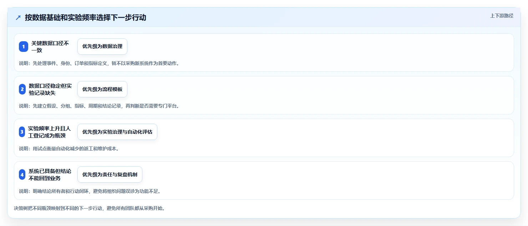Click the footer text starting 决策树把不同瓶颈映射
The width and height of the screenshot is (528, 226).
(x=90, y=208)
